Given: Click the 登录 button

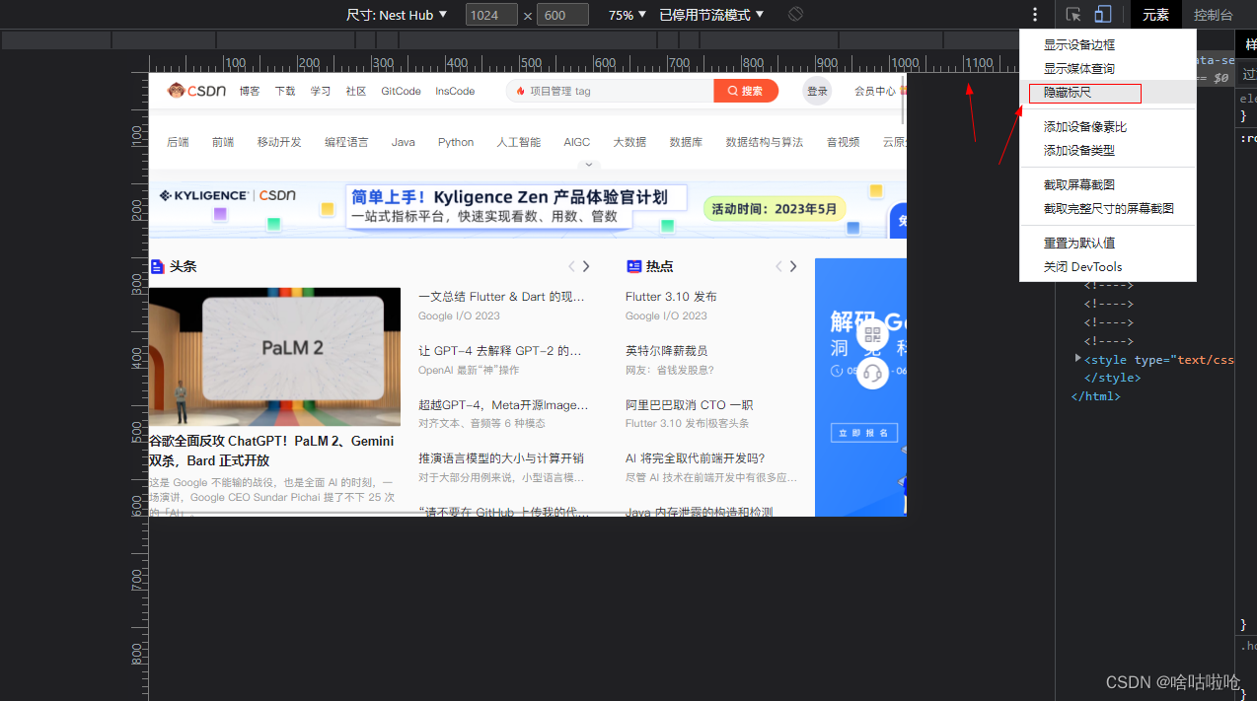Looking at the screenshot, I should (817, 91).
